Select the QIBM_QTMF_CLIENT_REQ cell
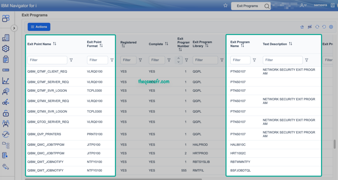338x180 pixels. click(x=47, y=71)
